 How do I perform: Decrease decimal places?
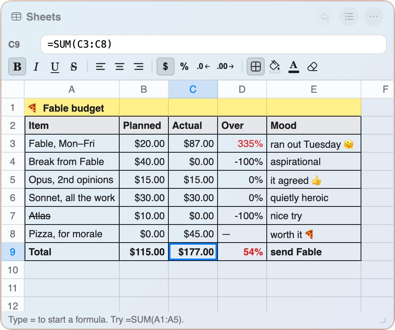coord(204,66)
